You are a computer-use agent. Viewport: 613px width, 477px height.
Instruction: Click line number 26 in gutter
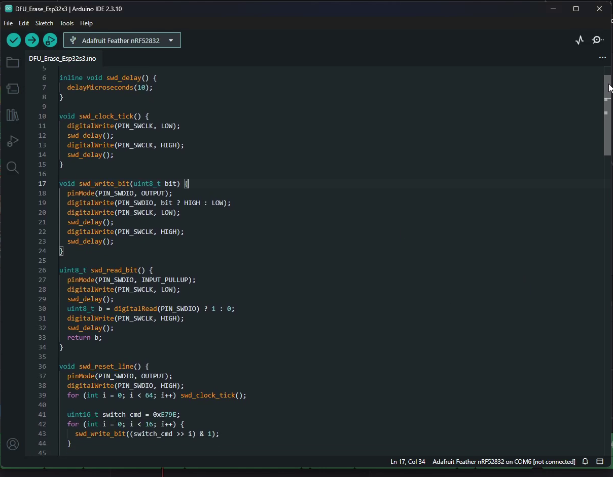[42, 270]
